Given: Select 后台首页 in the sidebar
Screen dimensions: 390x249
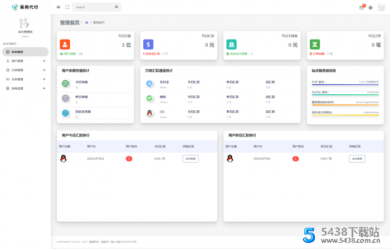Looking at the screenshot, I should click(25, 51).
